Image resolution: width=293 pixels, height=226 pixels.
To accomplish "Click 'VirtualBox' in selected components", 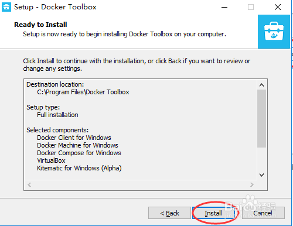I will [51, 160].
